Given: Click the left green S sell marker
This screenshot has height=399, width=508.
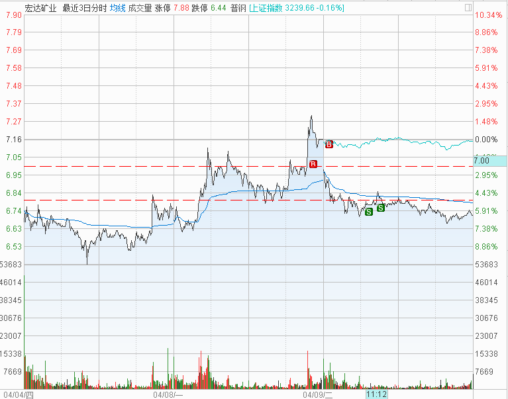Looking at the screenshot, I should point(368,212).
